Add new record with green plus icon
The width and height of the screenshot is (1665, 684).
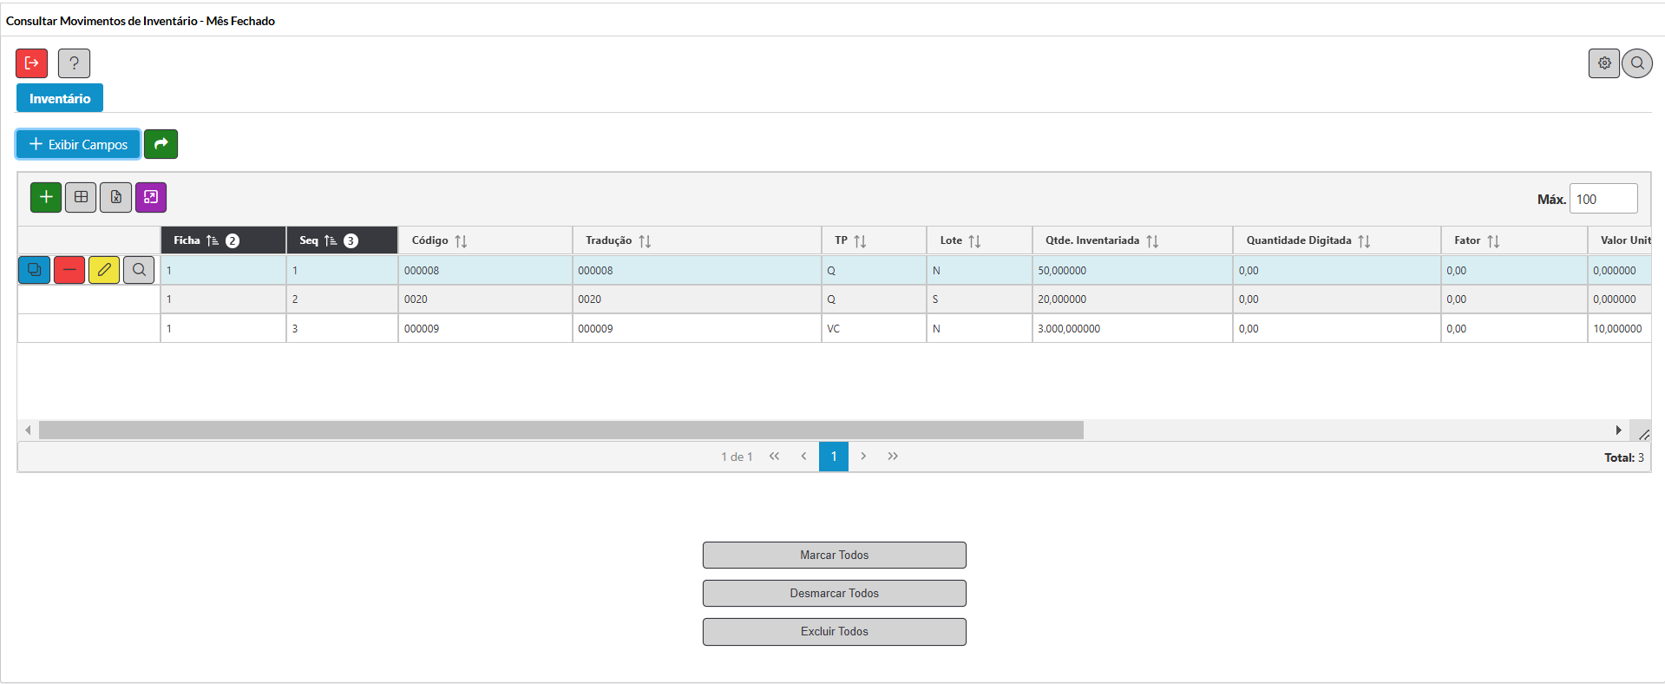tap(46, 198)
